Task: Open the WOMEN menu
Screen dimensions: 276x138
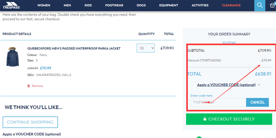Action: point(44,6)
